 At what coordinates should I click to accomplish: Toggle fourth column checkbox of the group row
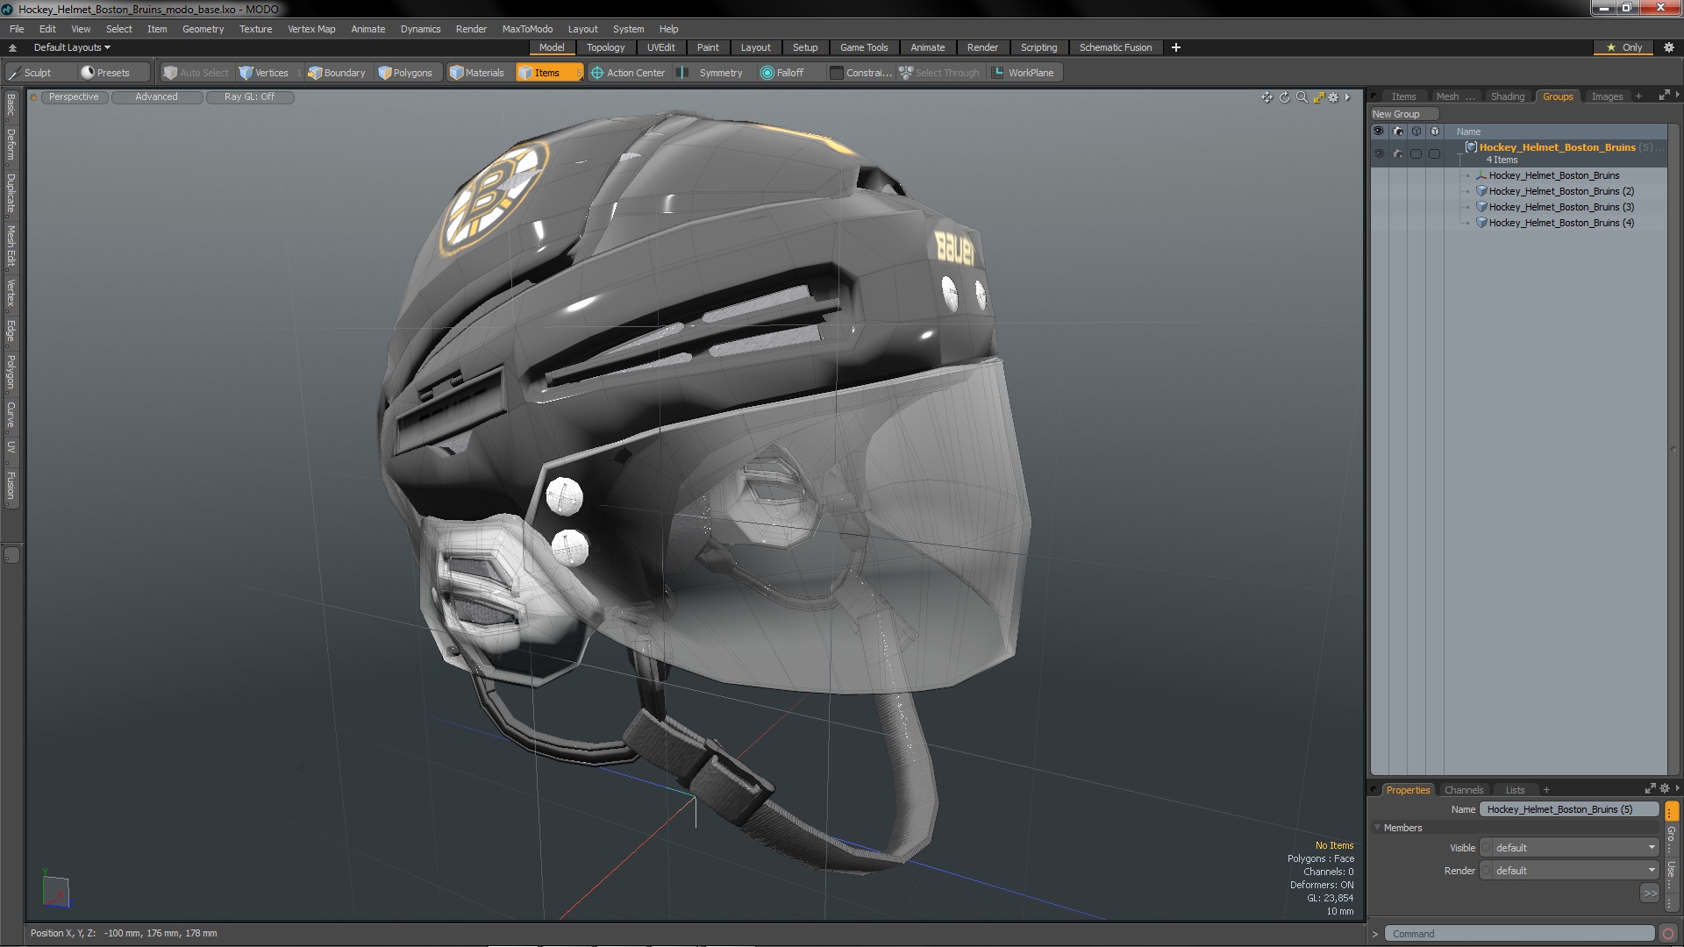1434,154
